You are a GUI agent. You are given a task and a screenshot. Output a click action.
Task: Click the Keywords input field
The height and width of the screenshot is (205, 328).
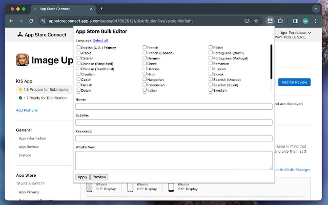[x=174, y=138]
